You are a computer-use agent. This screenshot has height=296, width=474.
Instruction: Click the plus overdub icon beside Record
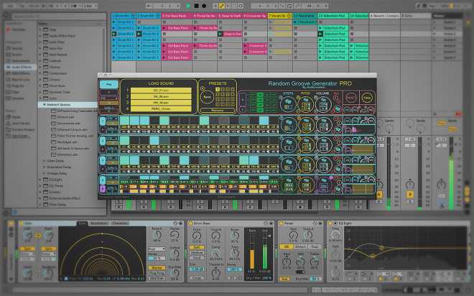pos(215,6)
